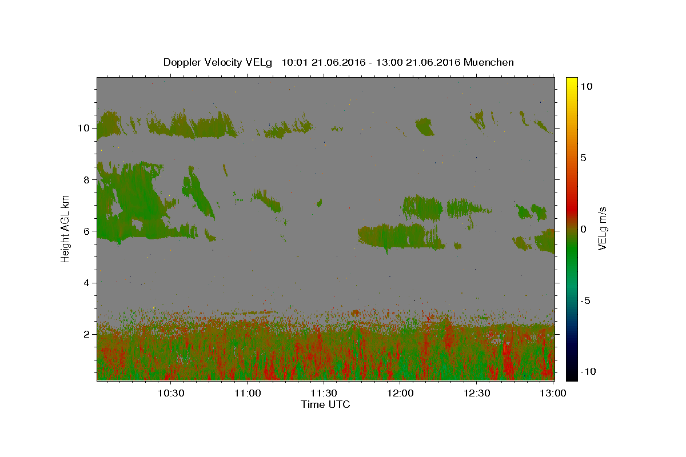Image resolution: width=686 pixels, height=457 pixels.
Task: Click the "12:30" time tick label
Action: tap(477, 393)
